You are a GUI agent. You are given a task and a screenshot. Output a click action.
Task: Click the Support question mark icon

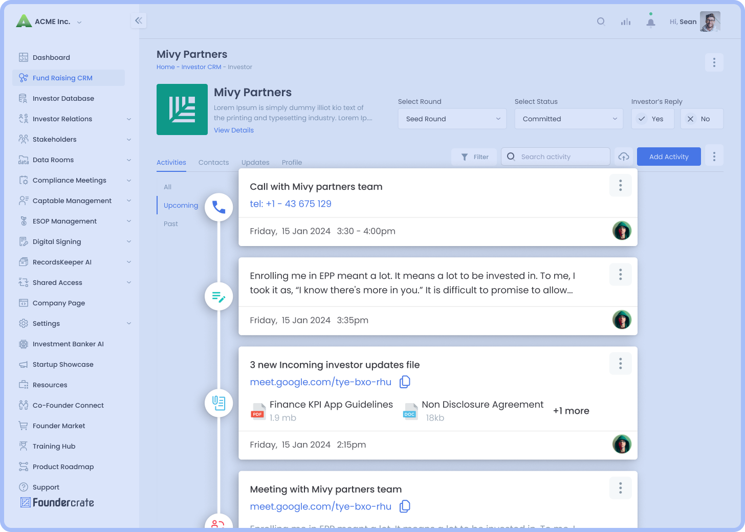point(24,487)
